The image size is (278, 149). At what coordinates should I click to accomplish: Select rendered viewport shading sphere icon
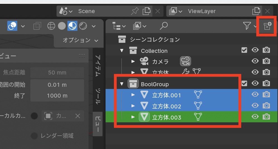pyautogui.click(x=83, y=26)
